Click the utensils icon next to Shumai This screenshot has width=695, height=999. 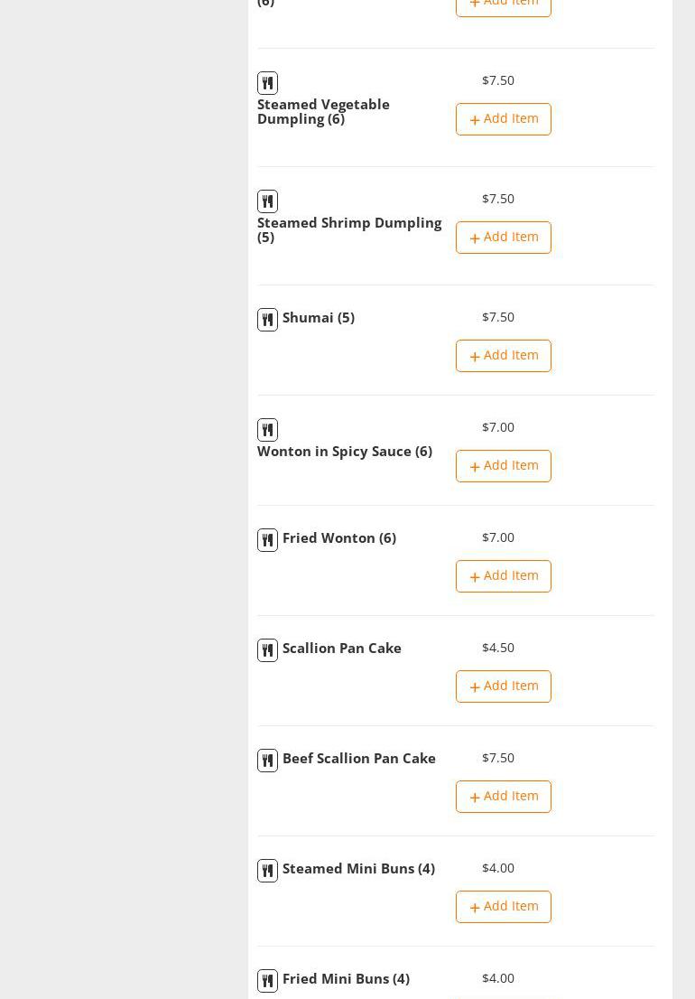(267, 320)
